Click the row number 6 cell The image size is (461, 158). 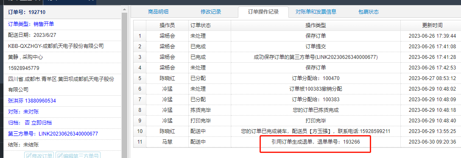coord(140,89)
